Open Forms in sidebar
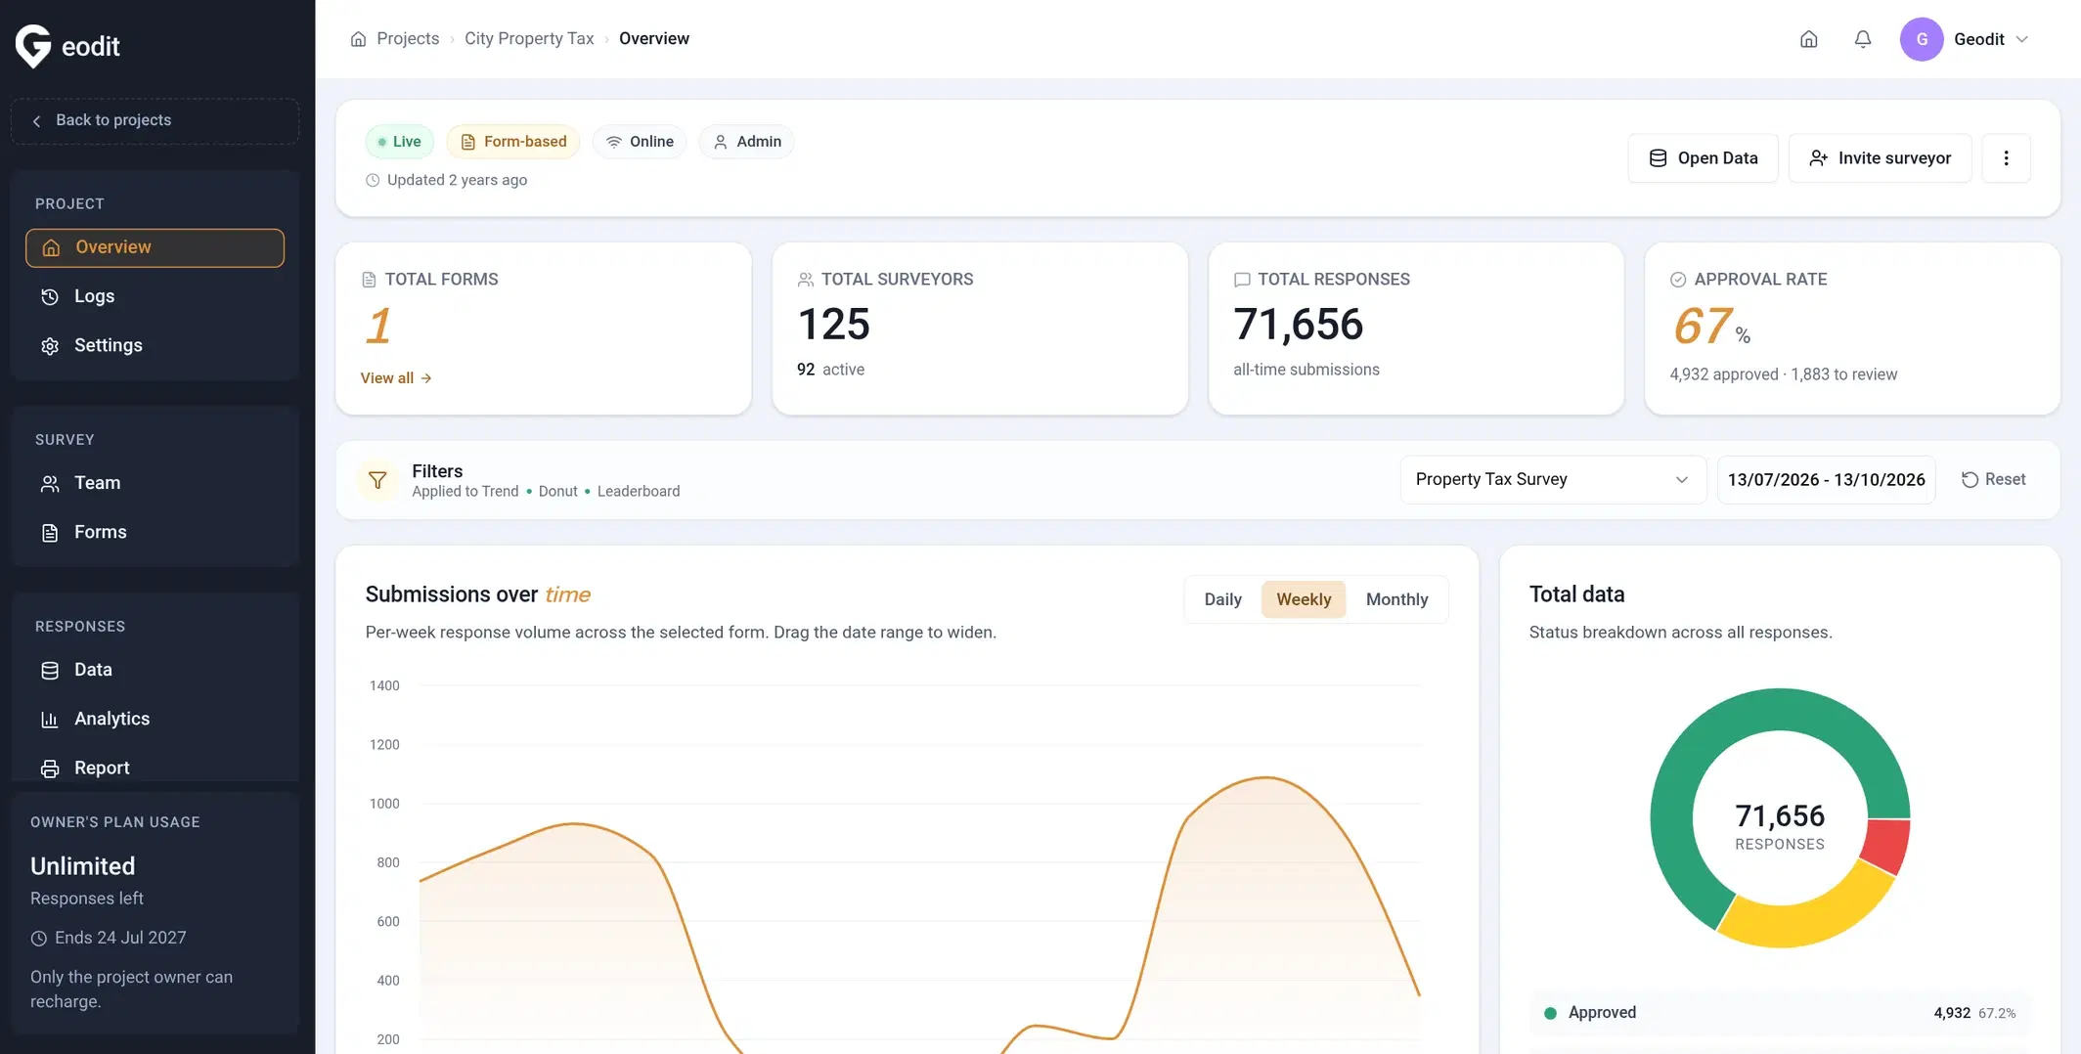Image resolution: width=2081 pixels, height=1054 pixels. [x=155, y=532]
